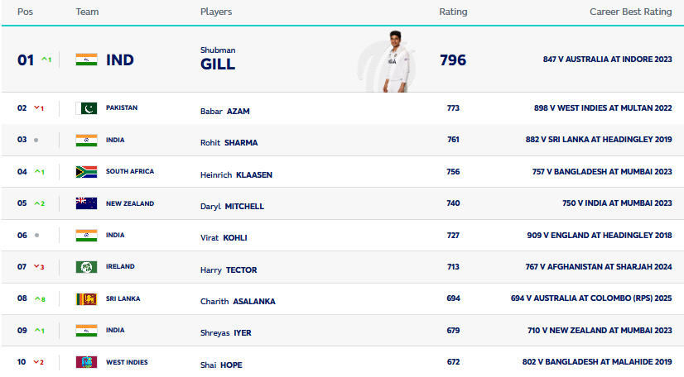
Task: Click the New Zealand team flag icon
Action: [x=86, y=203]
